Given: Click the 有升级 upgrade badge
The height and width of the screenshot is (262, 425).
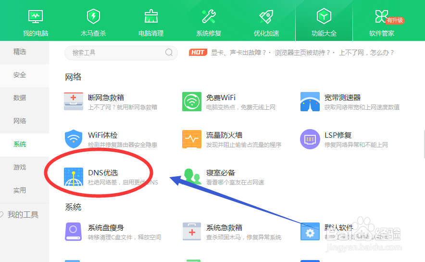Looking at the screenshot, I should coord(395,20).
